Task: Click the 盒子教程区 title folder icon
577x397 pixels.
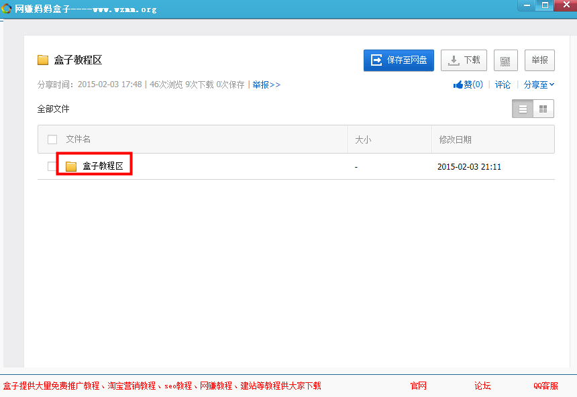Action: (x=43, y=60)
